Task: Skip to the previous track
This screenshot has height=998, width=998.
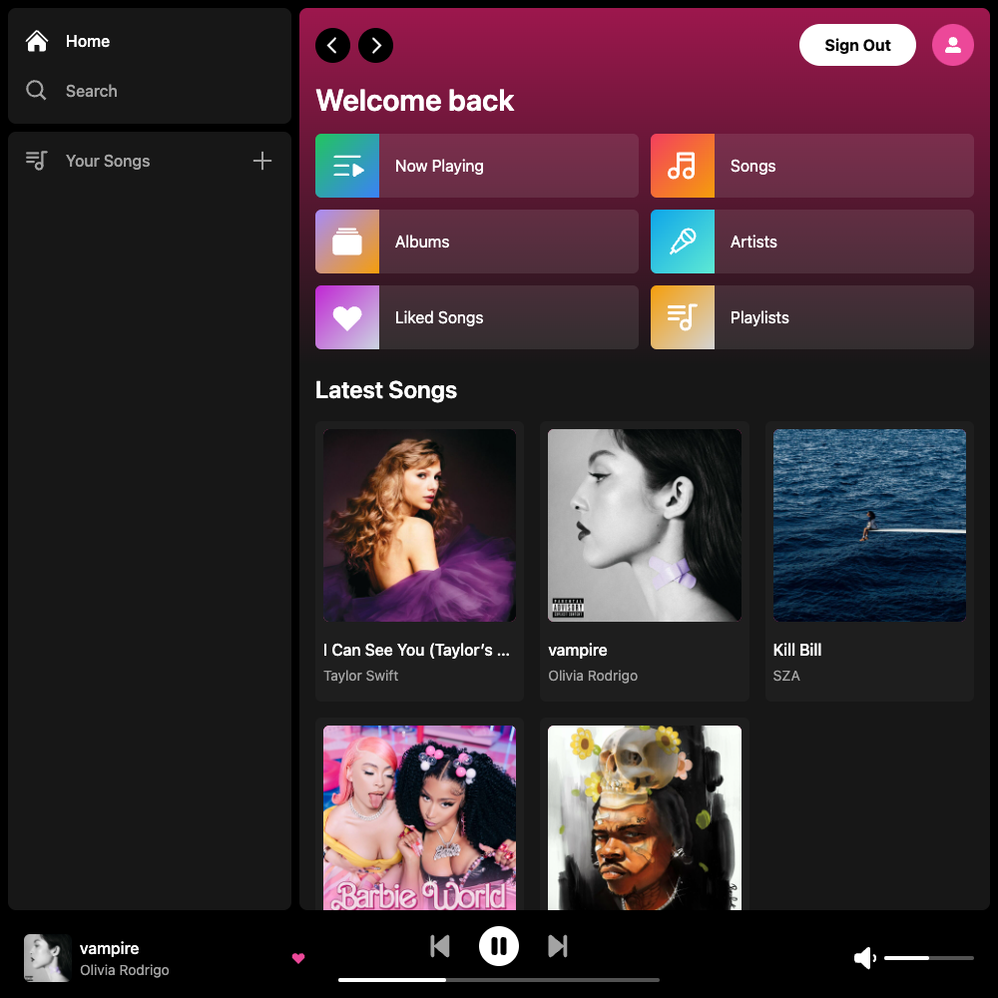Action: 439,945
